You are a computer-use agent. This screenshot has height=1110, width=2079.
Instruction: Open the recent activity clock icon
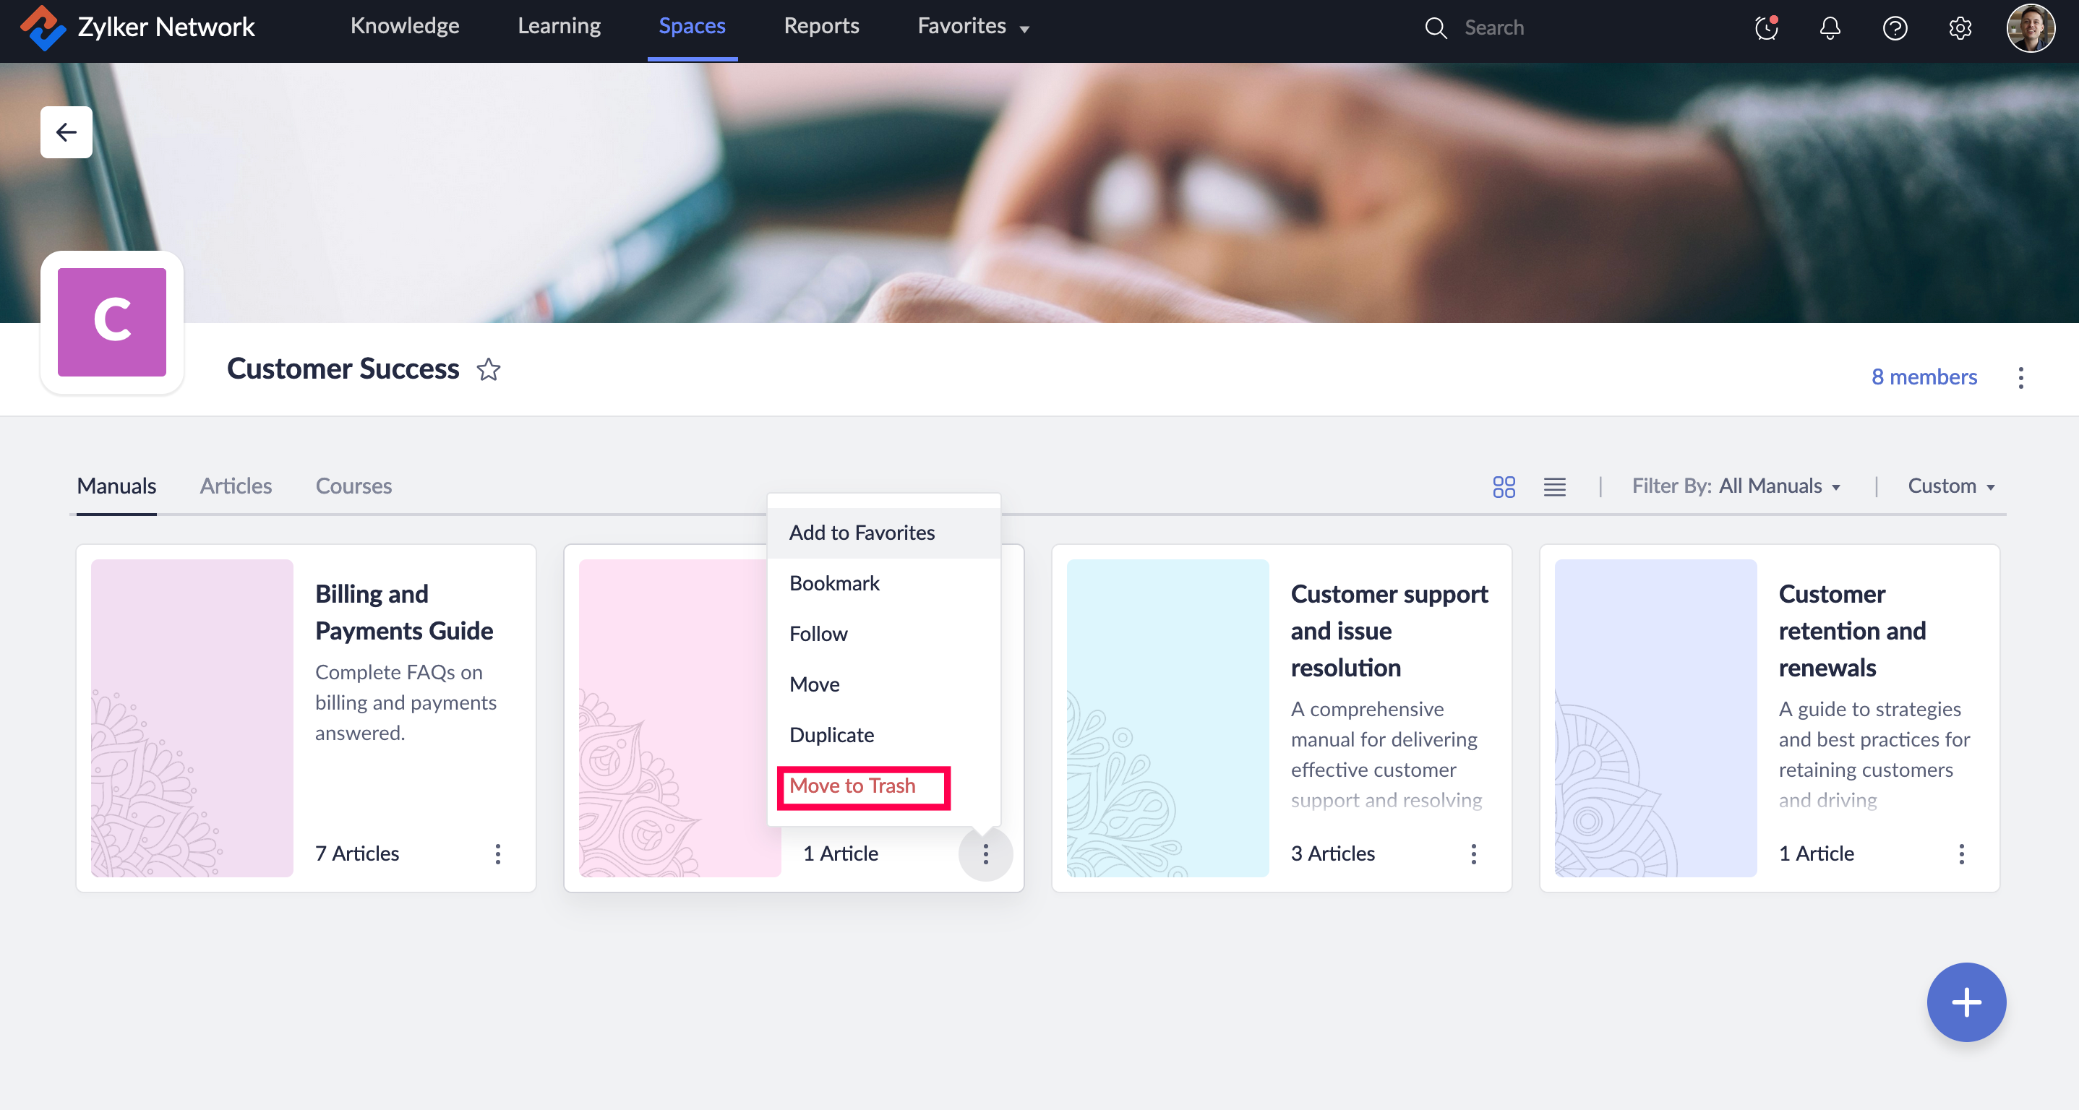point(1766,28)
